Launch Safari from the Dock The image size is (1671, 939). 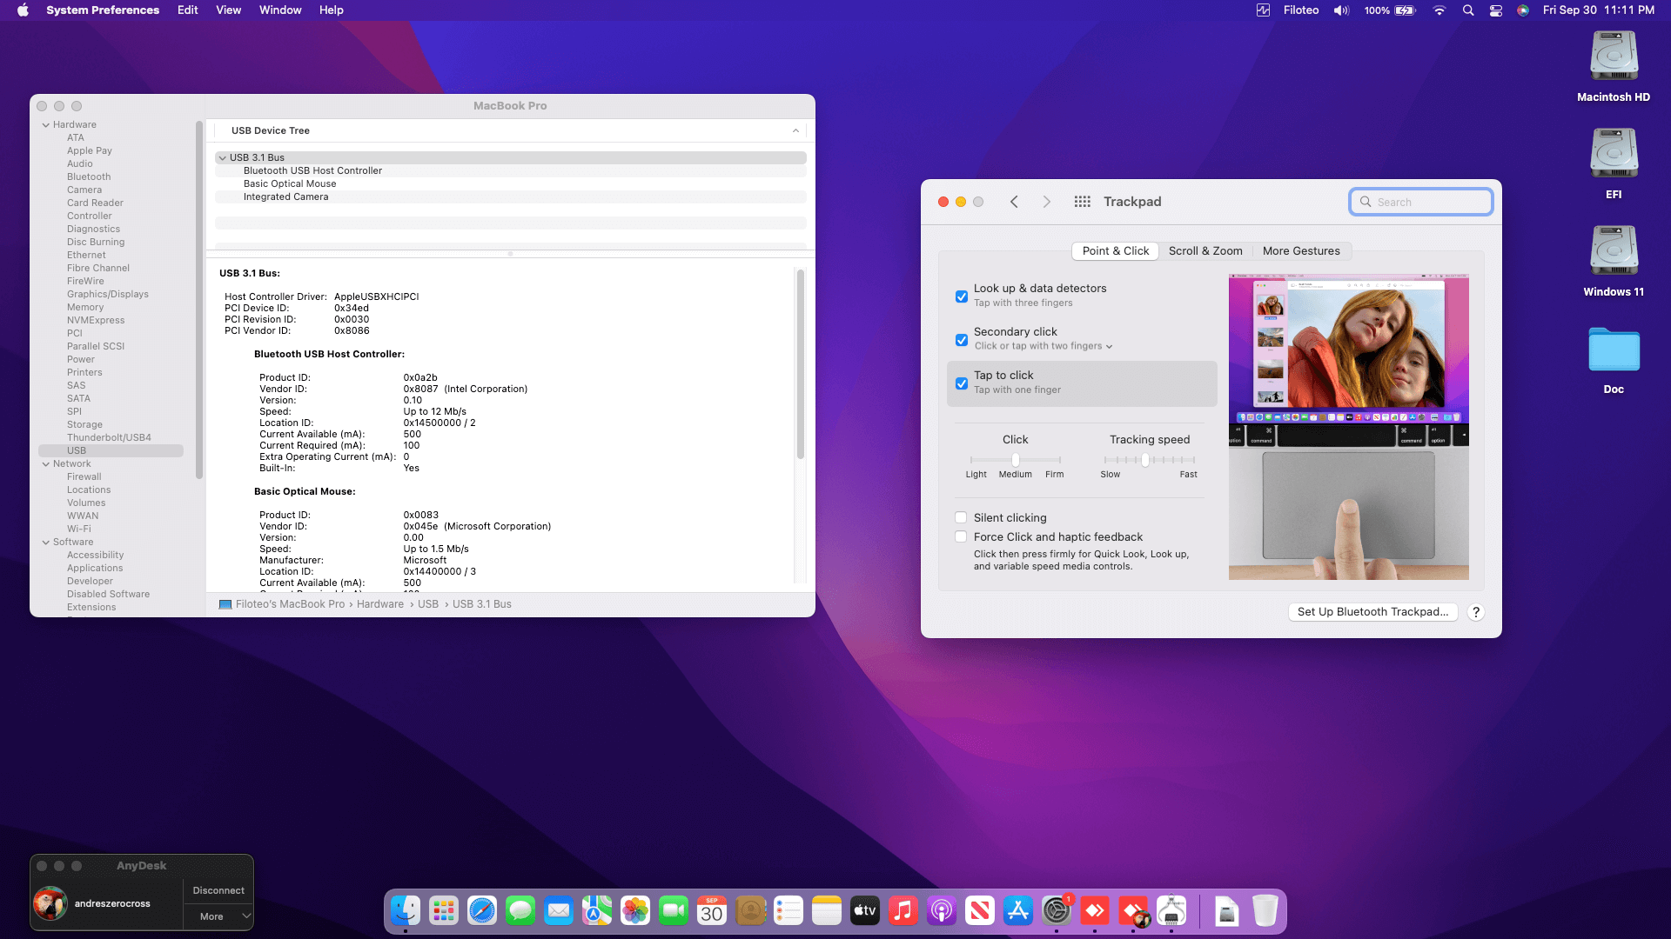[x=482, y=910]
